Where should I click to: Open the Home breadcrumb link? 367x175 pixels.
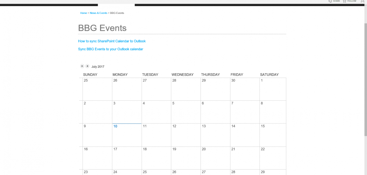83,13
